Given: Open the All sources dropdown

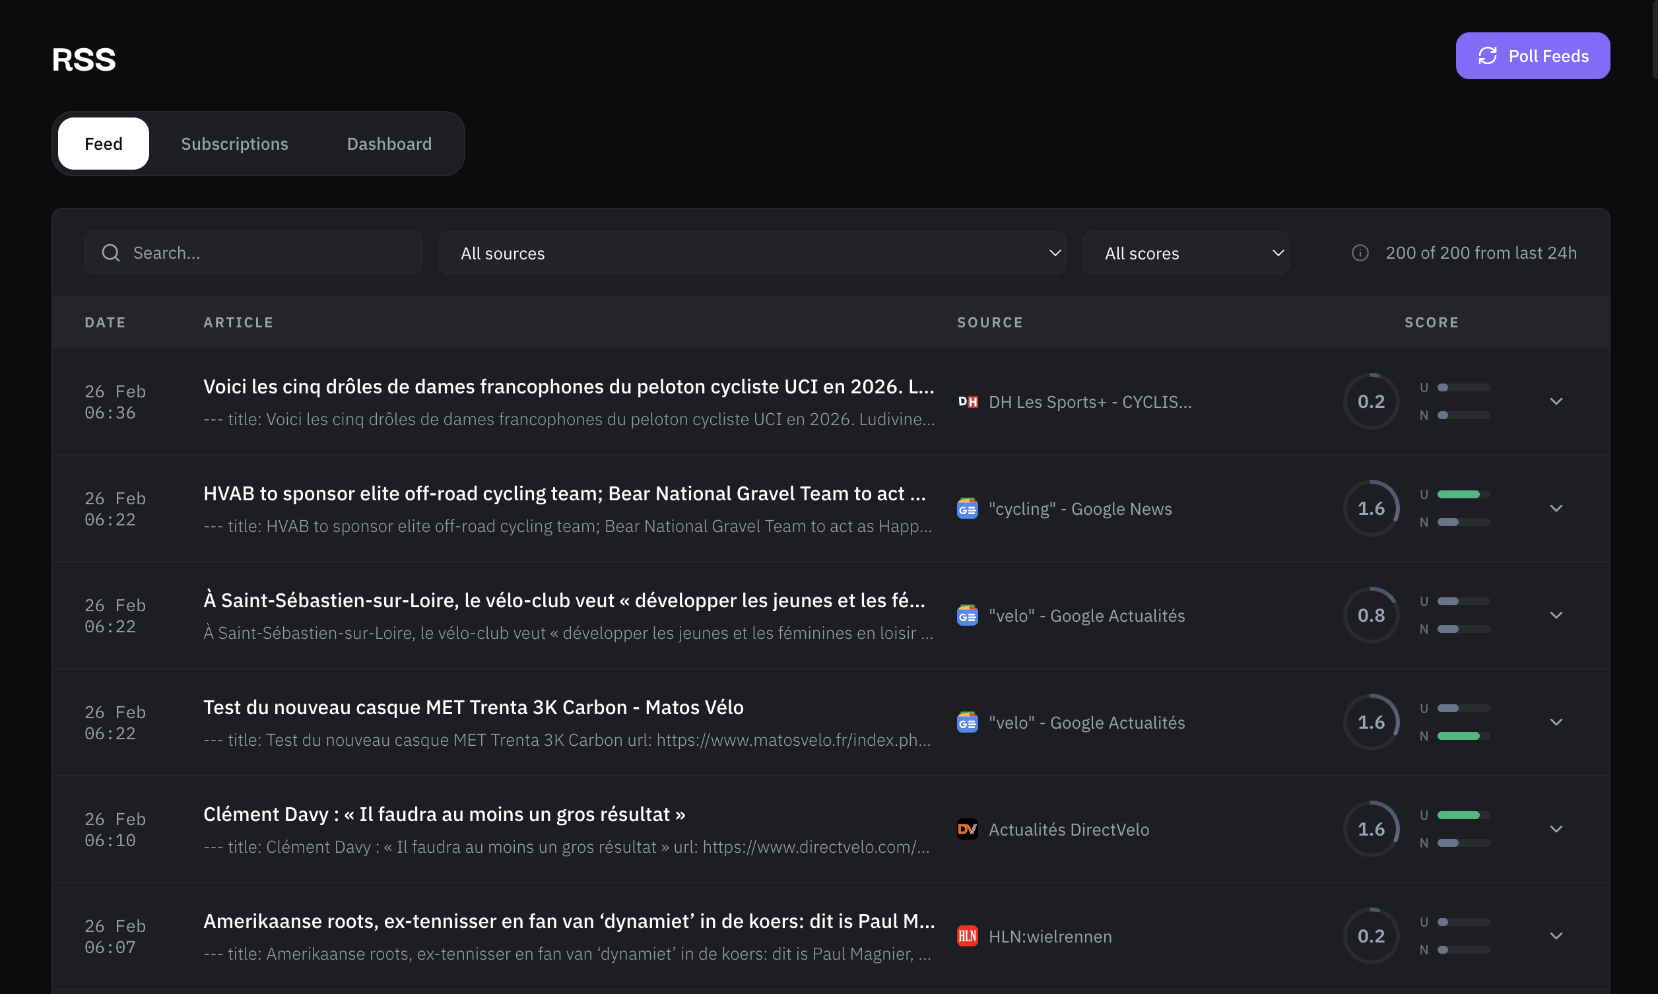Looking at the screenshot, I should 751,253.
